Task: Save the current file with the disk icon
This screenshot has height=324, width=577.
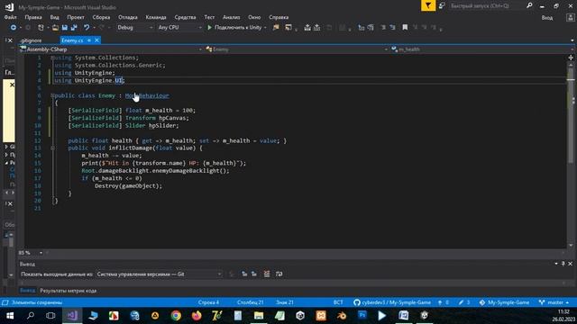Action: [x=65, y=28]
